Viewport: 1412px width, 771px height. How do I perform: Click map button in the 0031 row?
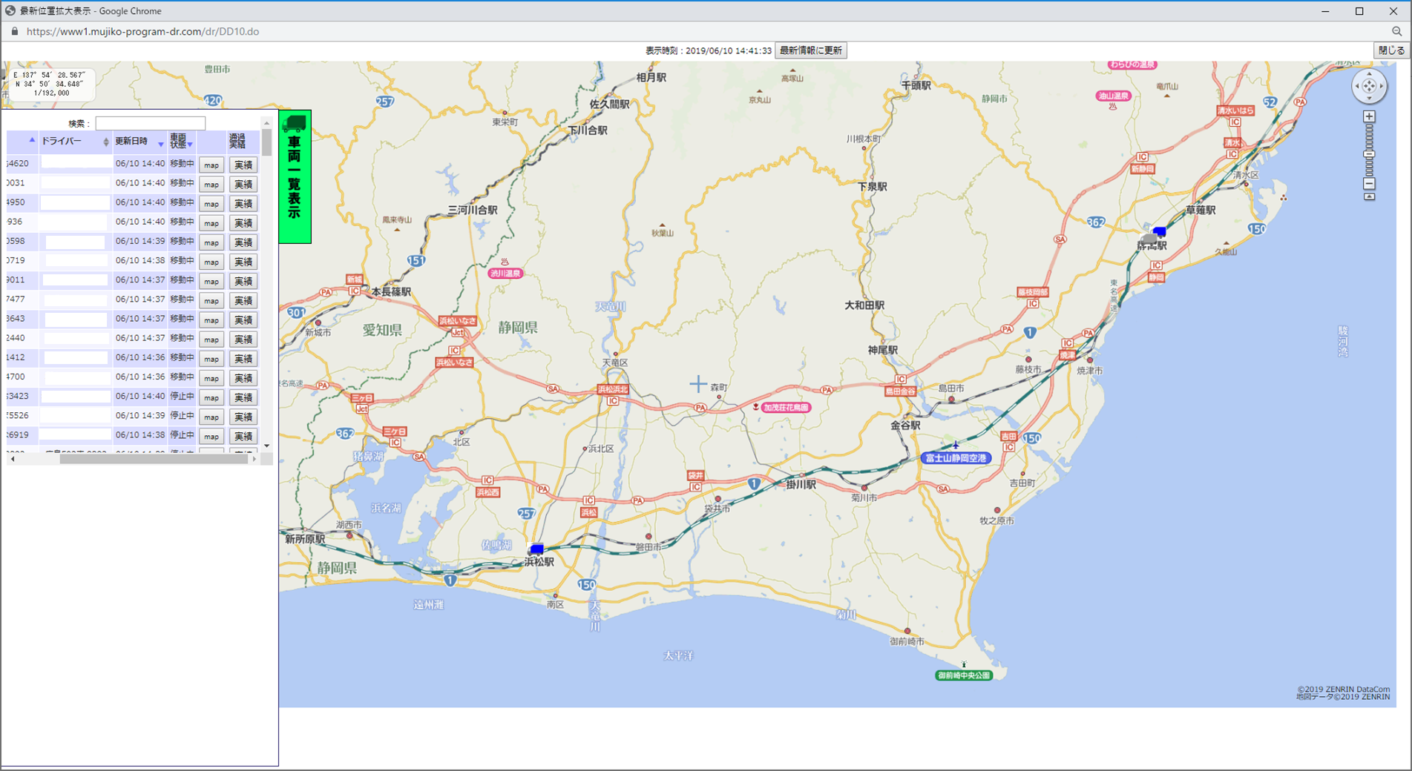coord(211,184)
